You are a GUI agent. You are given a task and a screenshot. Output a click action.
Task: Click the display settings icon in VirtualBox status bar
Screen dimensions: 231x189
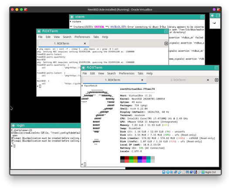(187, 172)
